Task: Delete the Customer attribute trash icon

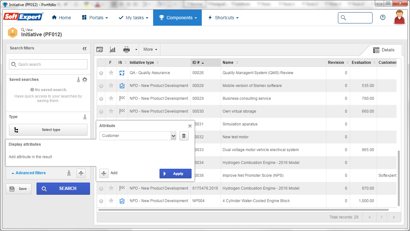Action: 184,136
